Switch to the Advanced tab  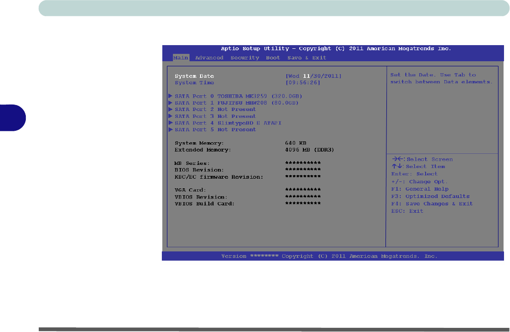tap(209, 58)
